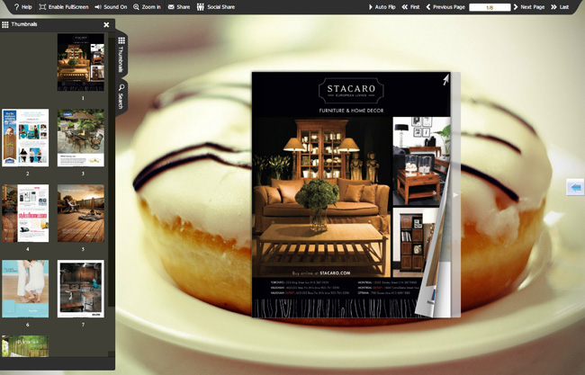Viewport: 585px width, 375px height.
Task: Click the arrow icon at cover top corner
Action: (x=445, y=79)
